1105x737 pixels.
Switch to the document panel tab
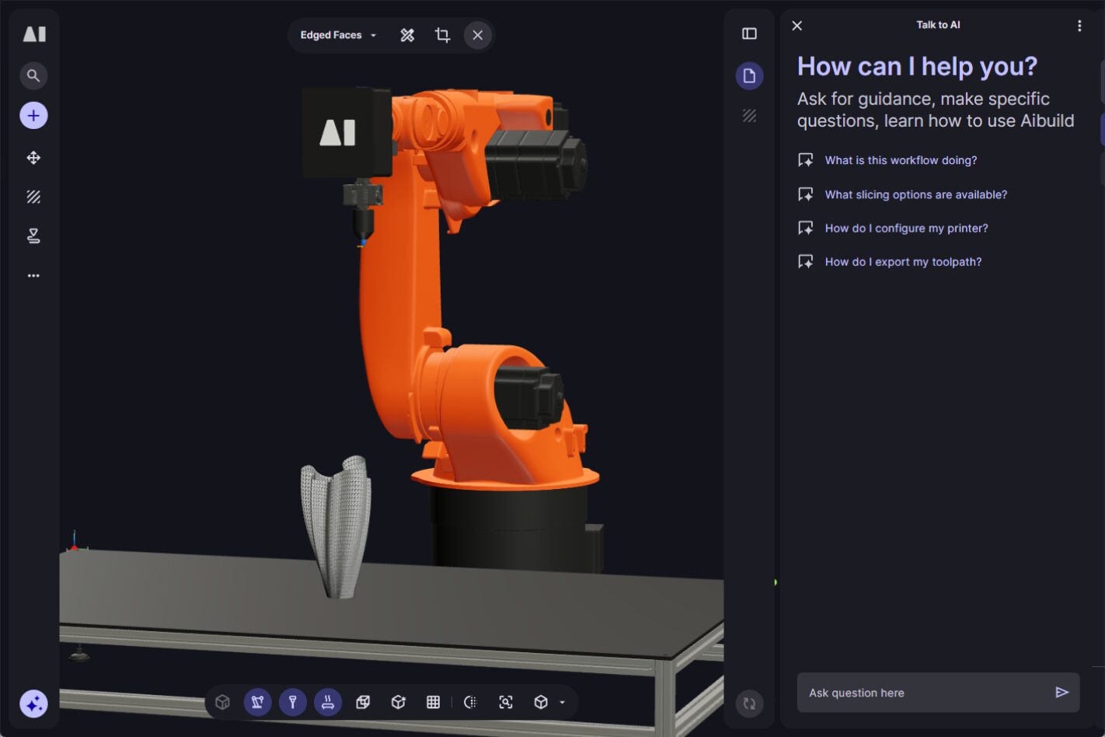749,75
